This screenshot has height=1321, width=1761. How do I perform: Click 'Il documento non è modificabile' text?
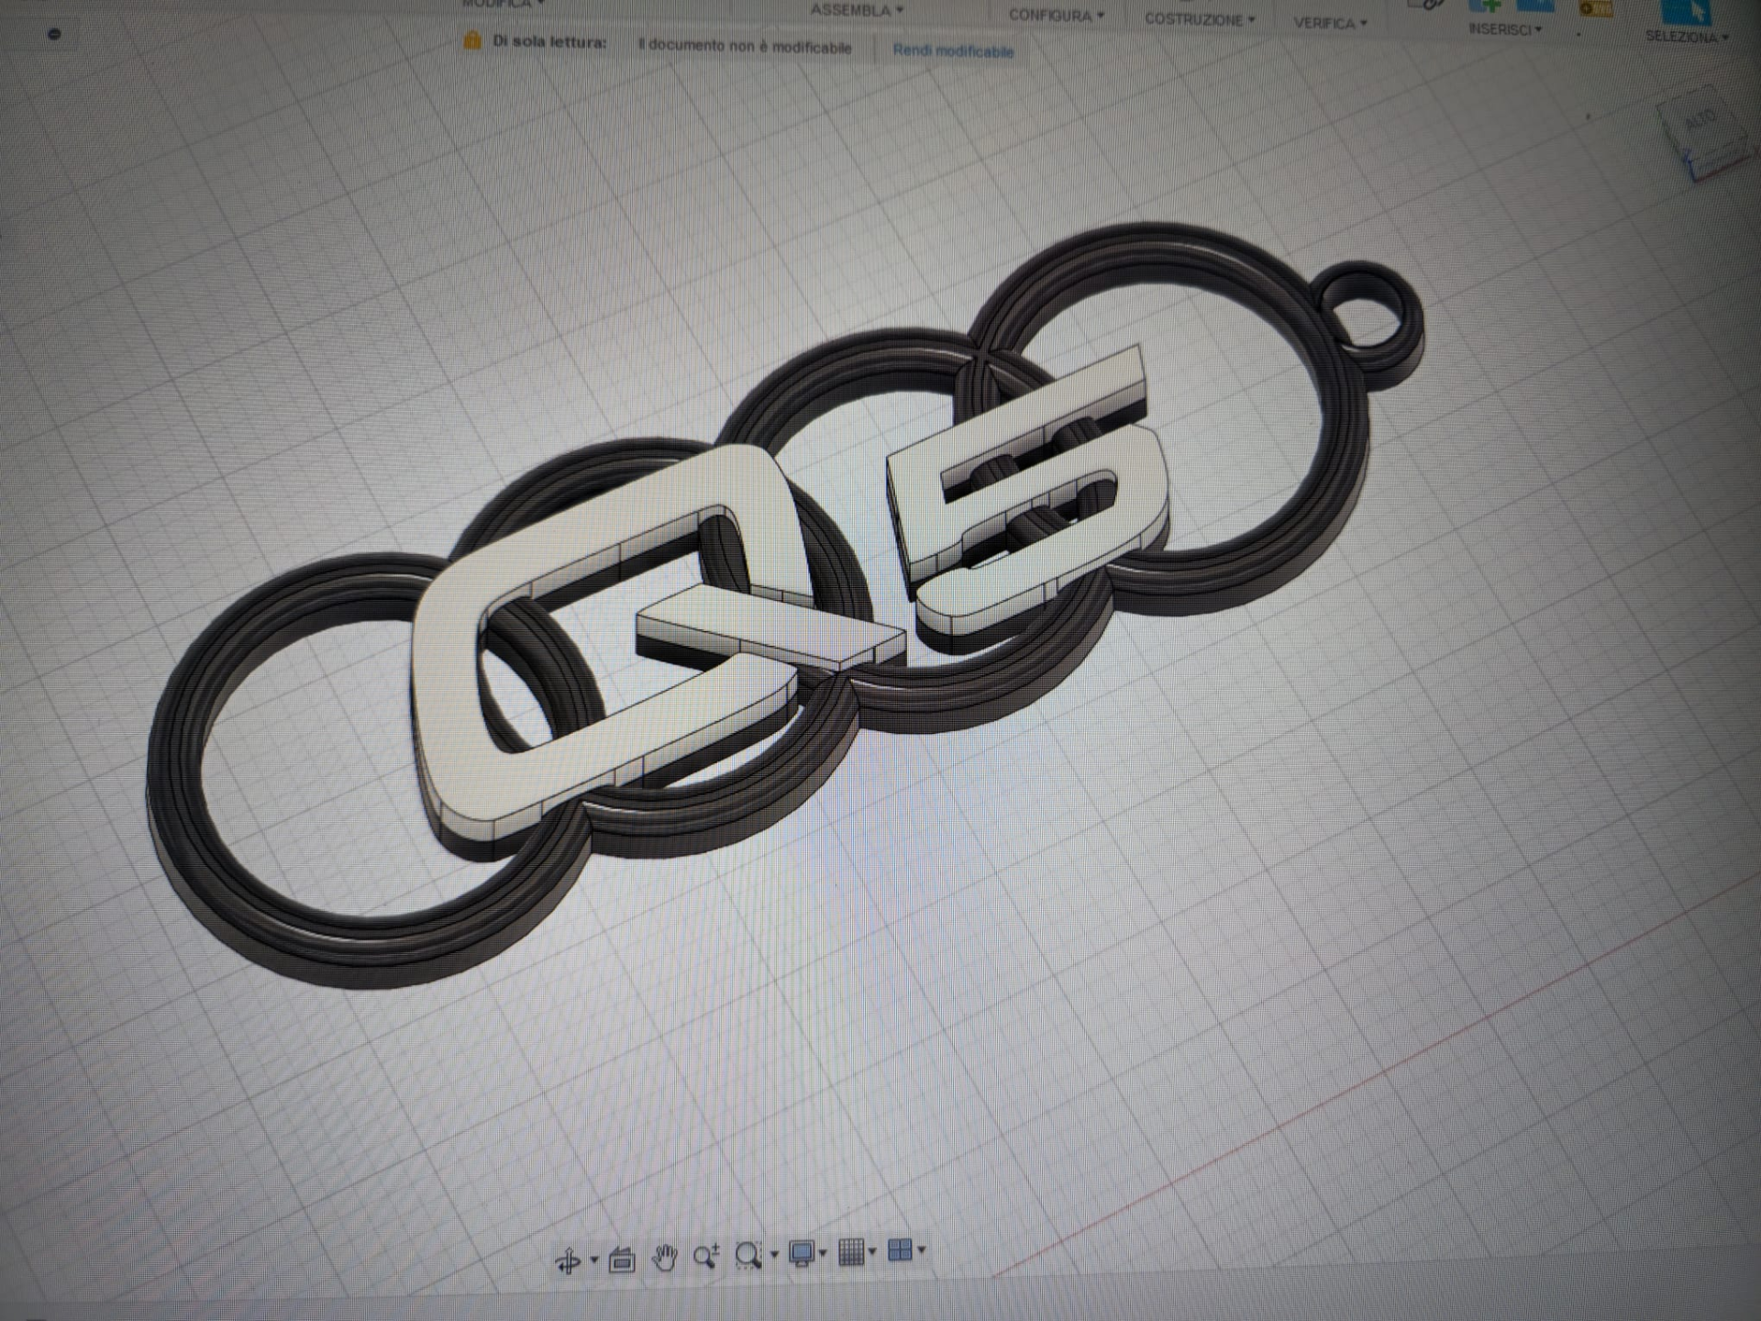tap(745, 46)
